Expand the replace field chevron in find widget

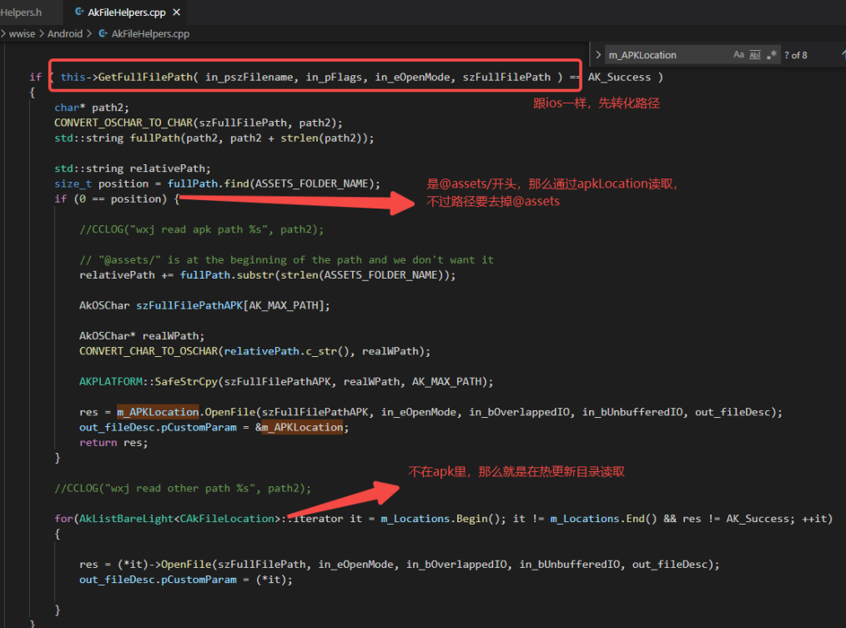(x=598, y=53)
